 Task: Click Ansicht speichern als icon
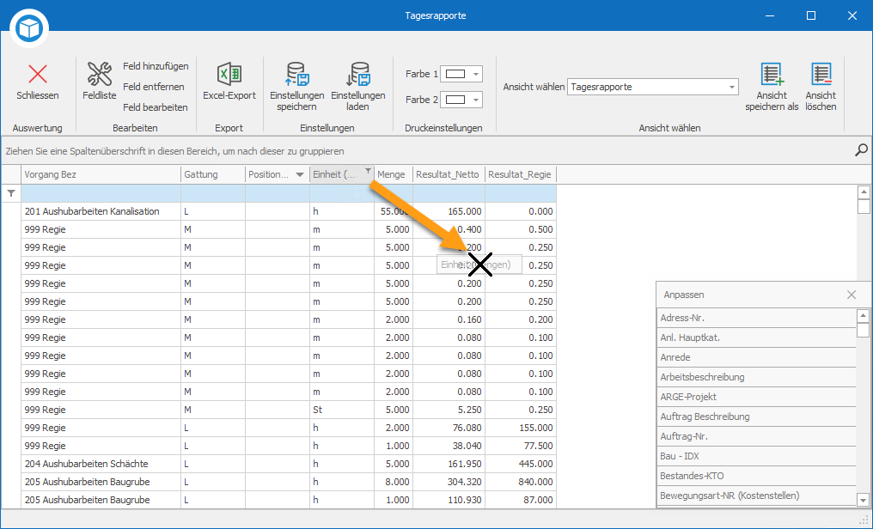point(772,74)
